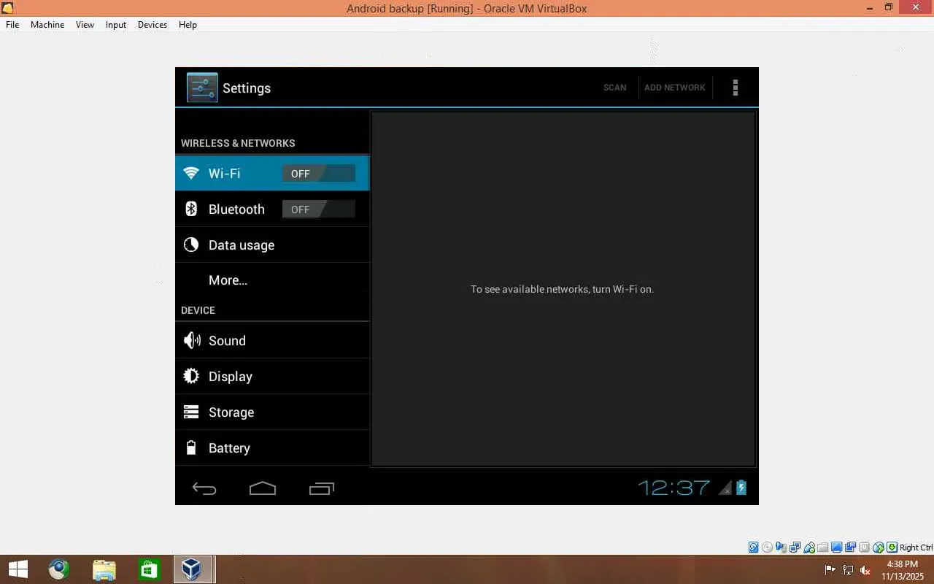934x584 pixels.
Task: Click the Right Ctrl host key label
Action: [x=916, y=547]
